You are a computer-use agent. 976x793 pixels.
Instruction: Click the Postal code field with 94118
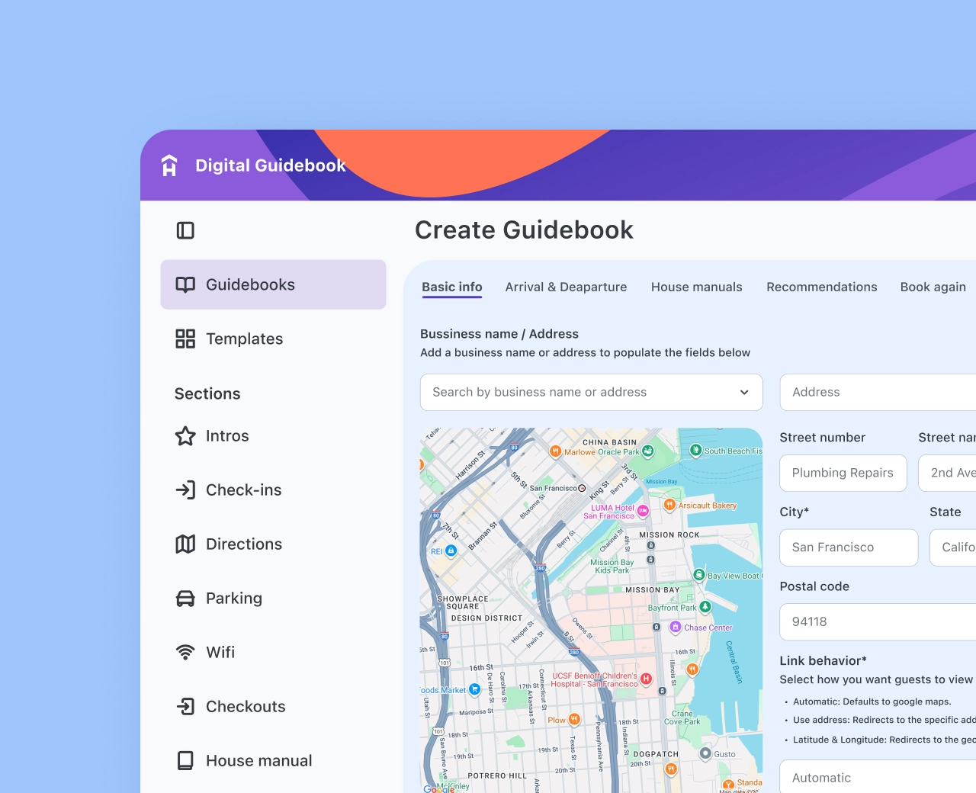(x=877, y=621)
